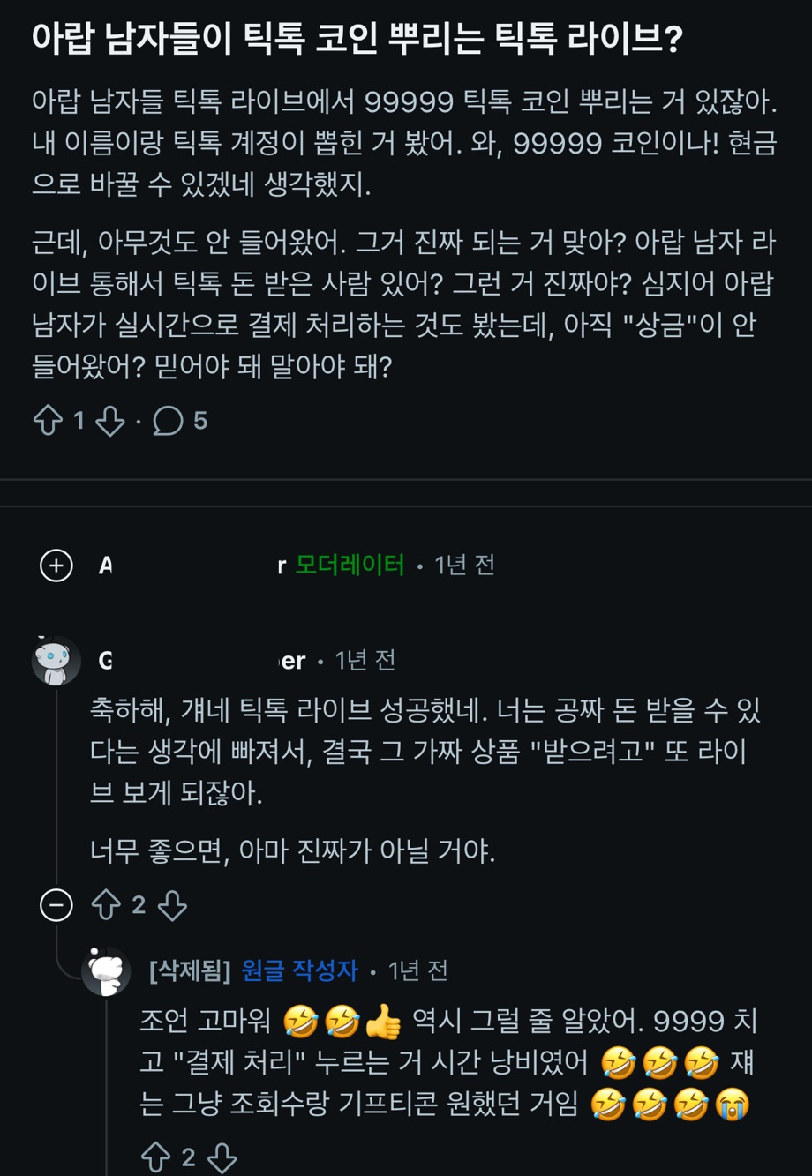Upvote the comment starting with 축하해
812x1176 pixels.
[x=106, y=905]
